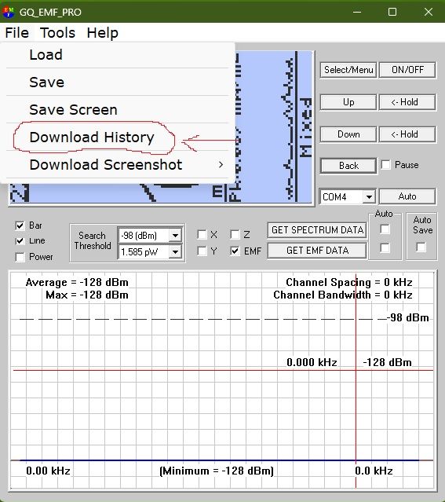
Task: Open the File menu
Action: [x=17, y=33]
